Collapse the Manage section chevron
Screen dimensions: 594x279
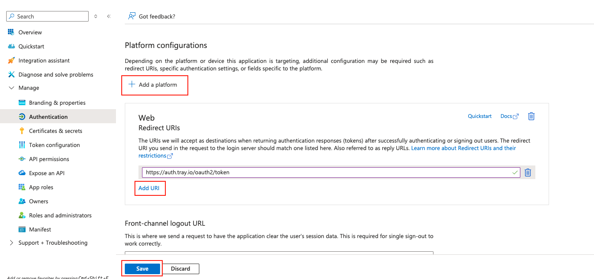pos(11,88)
